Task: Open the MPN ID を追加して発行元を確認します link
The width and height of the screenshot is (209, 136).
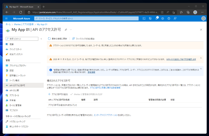Action: (181, 59)
